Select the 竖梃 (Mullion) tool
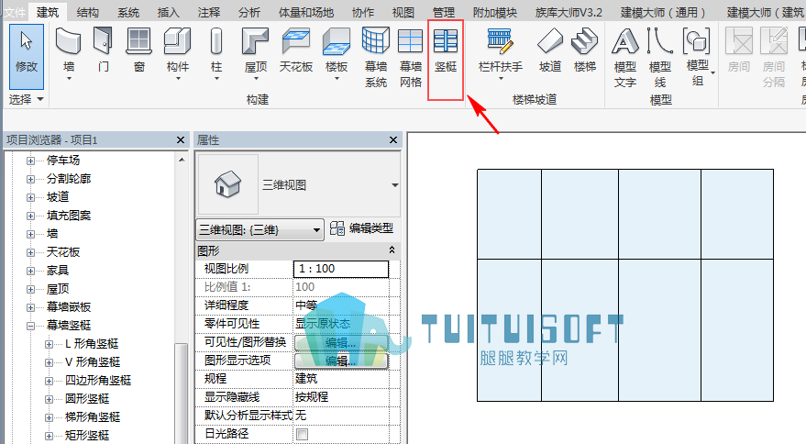Image resolution: width=806 pixels, height=444 pixels. click(445, 51)
